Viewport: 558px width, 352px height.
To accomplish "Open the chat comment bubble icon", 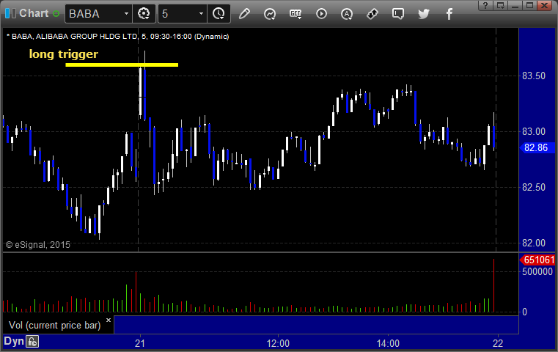I will pos(398,14).
